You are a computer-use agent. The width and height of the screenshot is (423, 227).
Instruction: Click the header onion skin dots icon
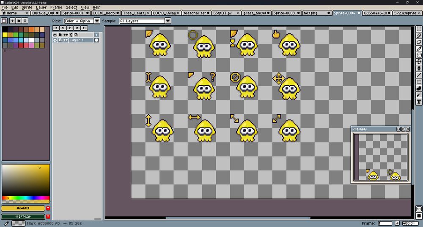coord(66,35)
